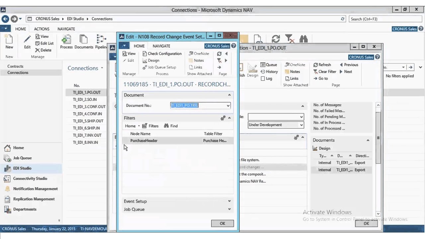Open the Document No. dropdown
The image size is (425, 239).
pos(228,106)
